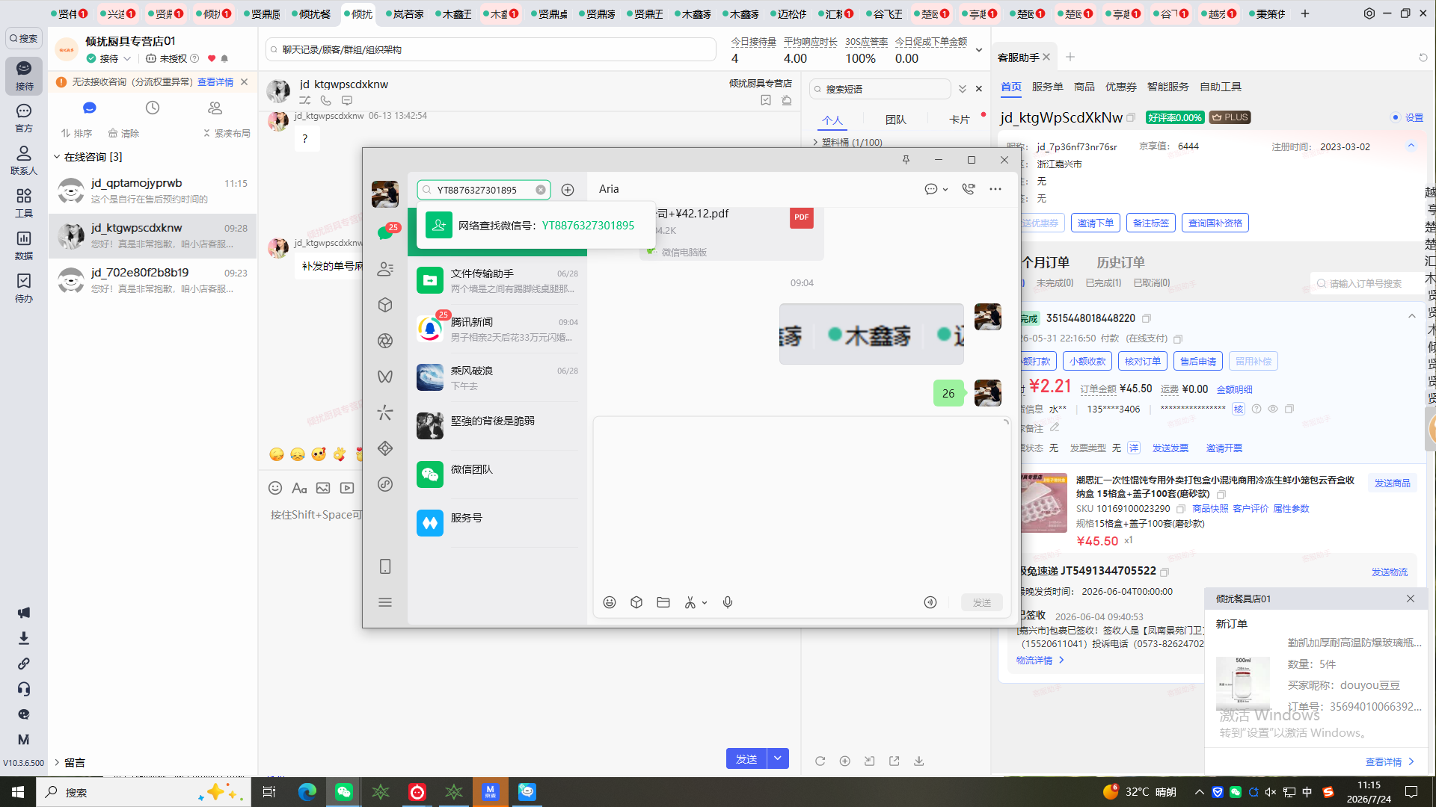Switch to the 服务单 tab
The image size is (1436, 807).
(1047, 87)
